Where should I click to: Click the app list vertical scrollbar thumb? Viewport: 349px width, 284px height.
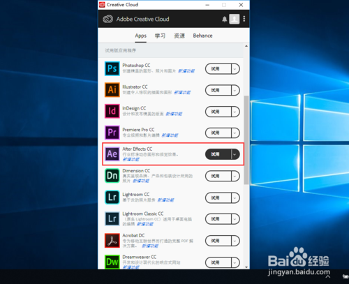click(246, 140)
